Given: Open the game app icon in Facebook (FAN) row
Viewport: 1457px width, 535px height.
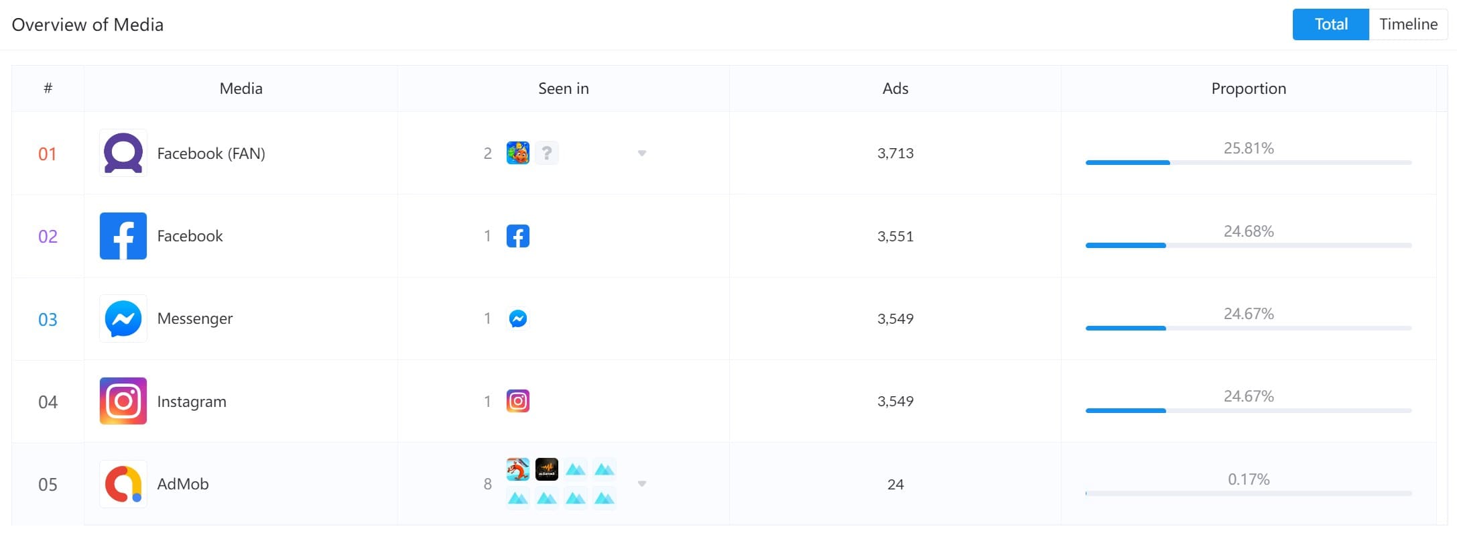Looking at the screenshot, I should (x=518, y=153).
